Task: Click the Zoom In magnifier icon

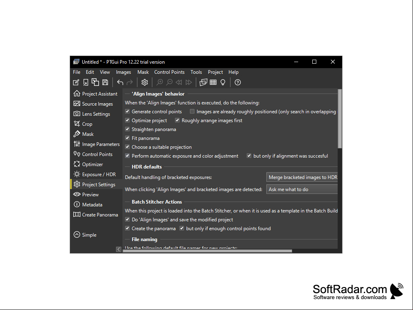Action: pos(160,83)
